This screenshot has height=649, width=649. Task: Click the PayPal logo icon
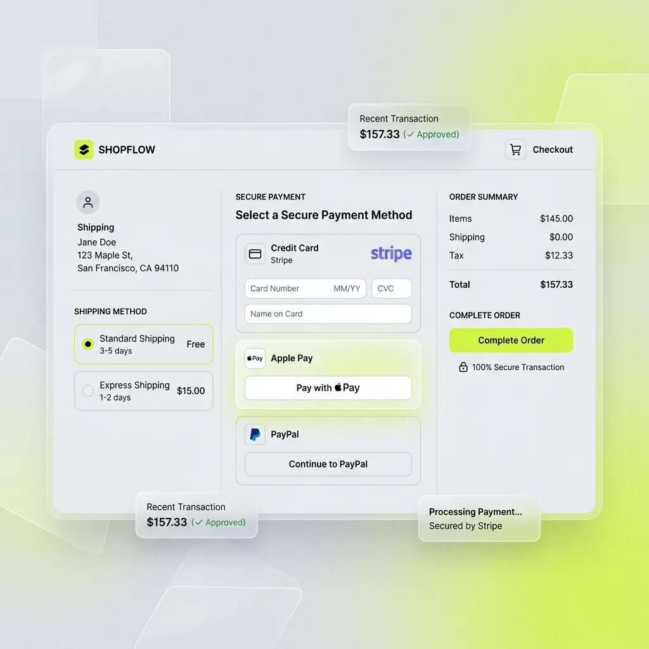pos(255,435)
